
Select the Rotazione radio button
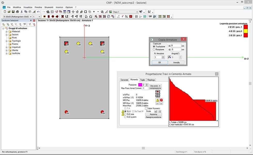(154, 50)
